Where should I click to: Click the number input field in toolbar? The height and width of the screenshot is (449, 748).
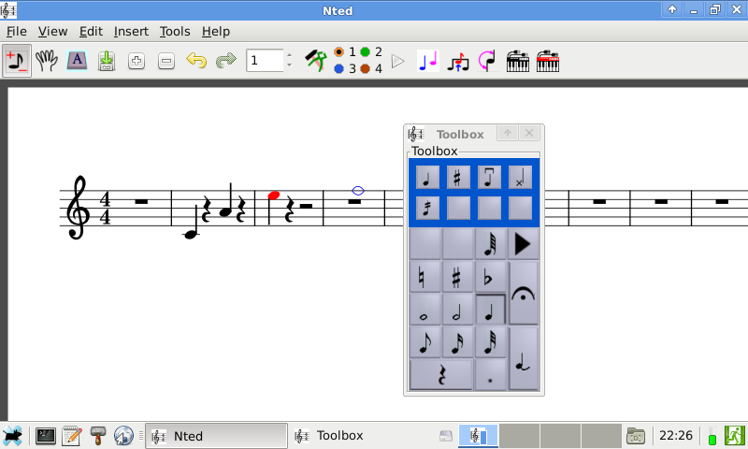tap(264, 61)
